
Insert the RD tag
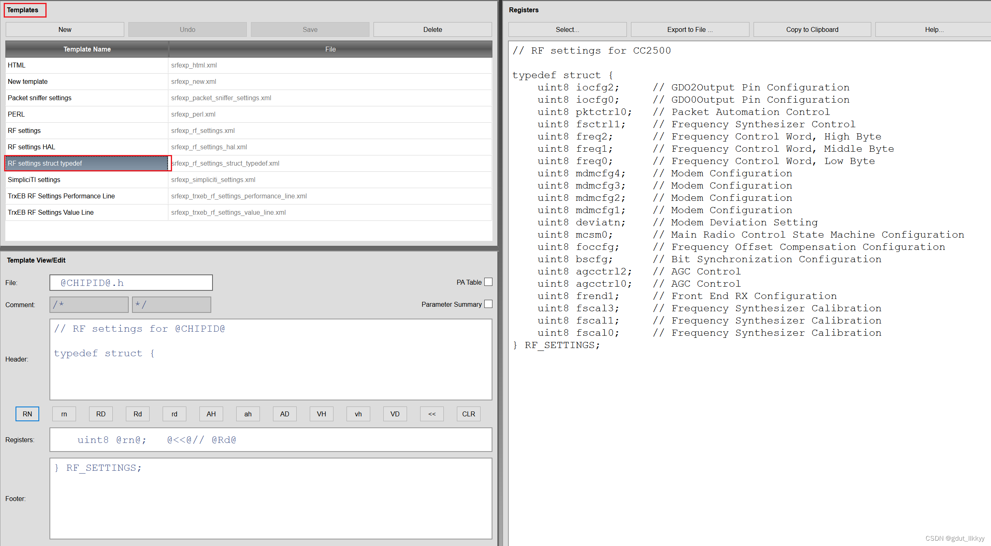point(101,414)
